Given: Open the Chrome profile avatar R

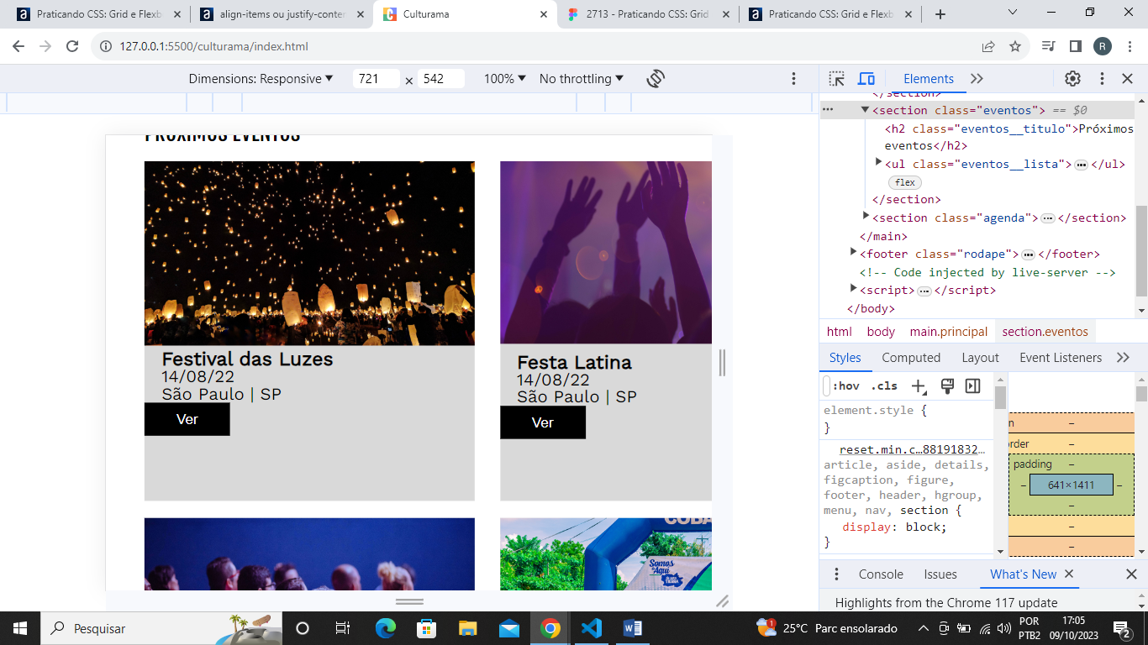Looking at the screenshot, I should click(1103, 46).
